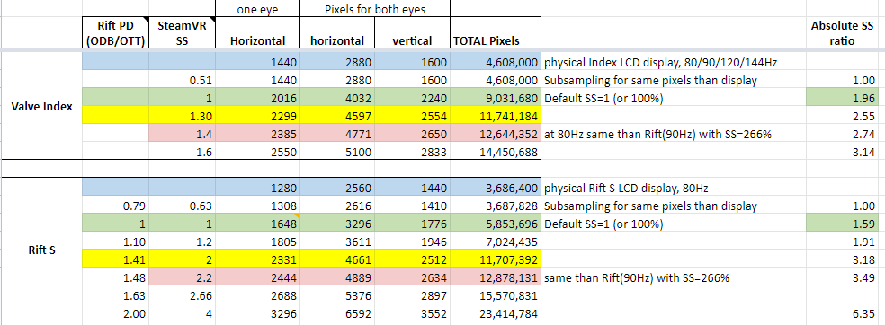Click the blue cell showing 3,686,400
This screenshot has width=885, height=325.
496,189
